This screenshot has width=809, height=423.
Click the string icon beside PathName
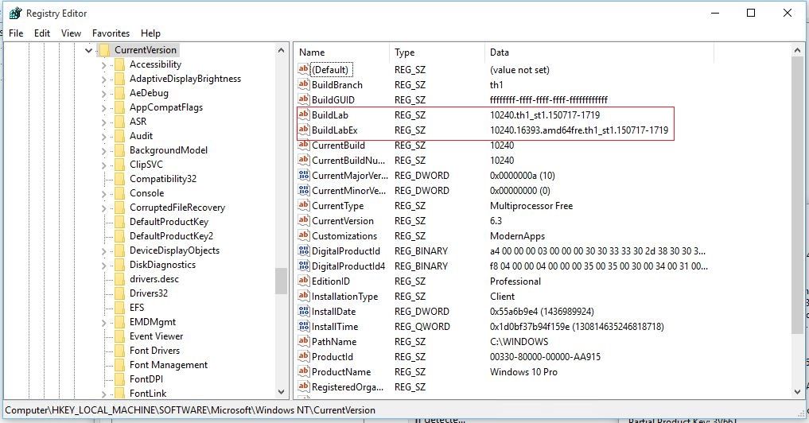304,341
